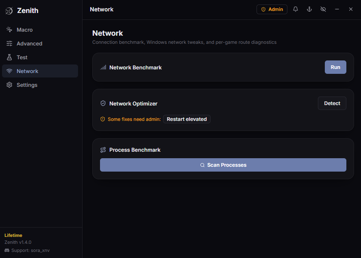Click the Zenith v1.4.0 version text

[18, 242]
